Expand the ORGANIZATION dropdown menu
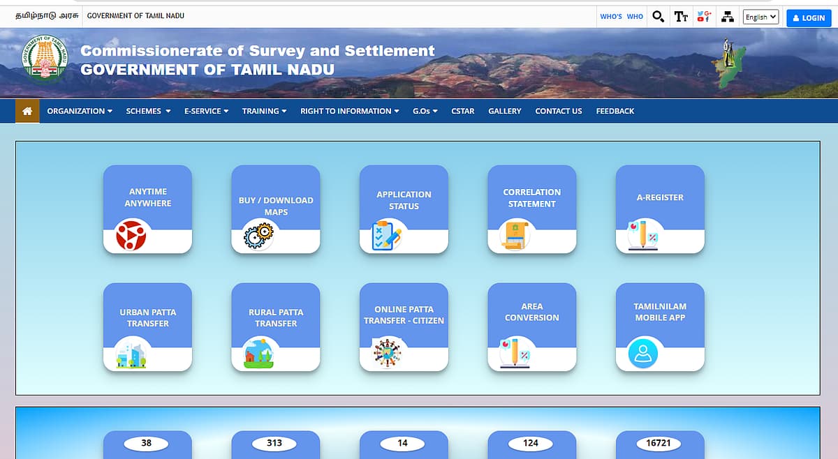Viewport: 838px width, 459px height. (80, 110)
